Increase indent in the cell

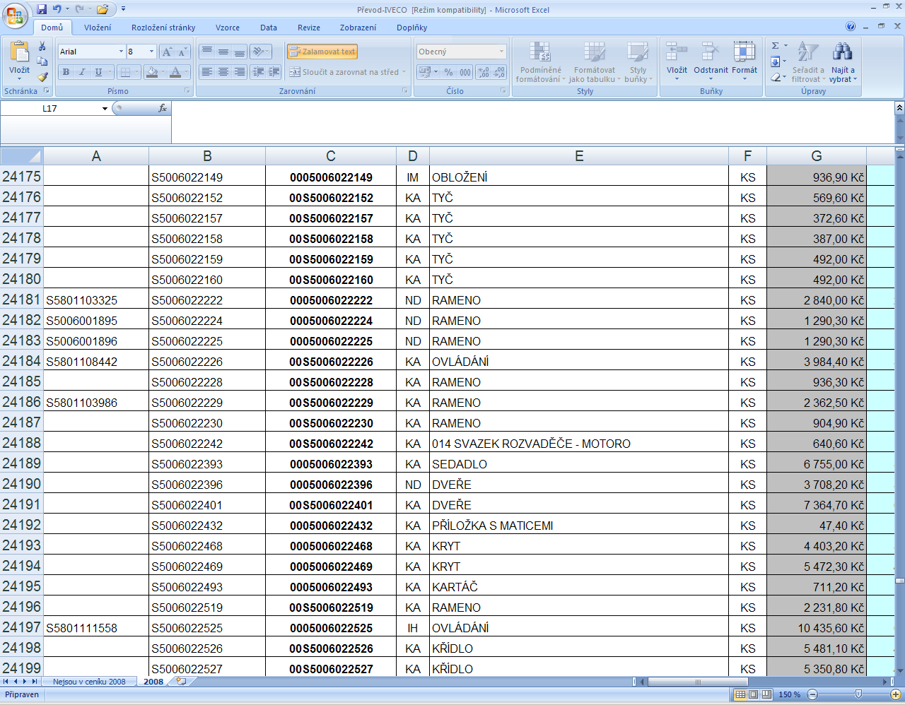[x=274, y=72]
